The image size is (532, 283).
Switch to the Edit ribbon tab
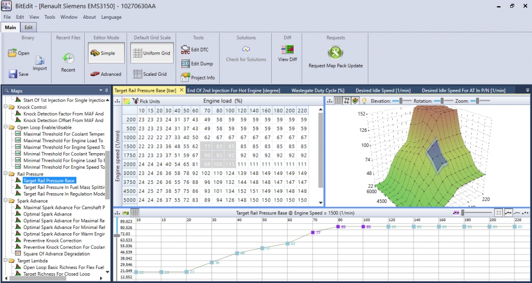(29, 28)
